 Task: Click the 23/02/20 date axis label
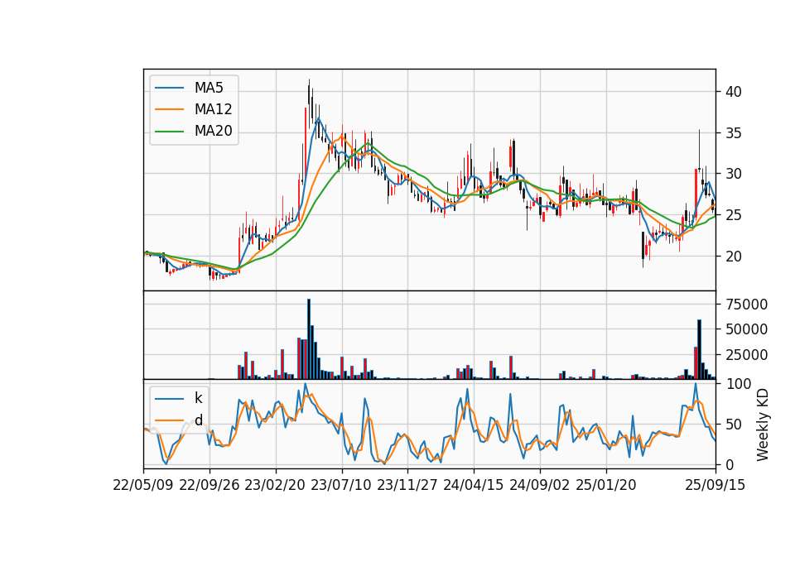[x=275, y=485]
